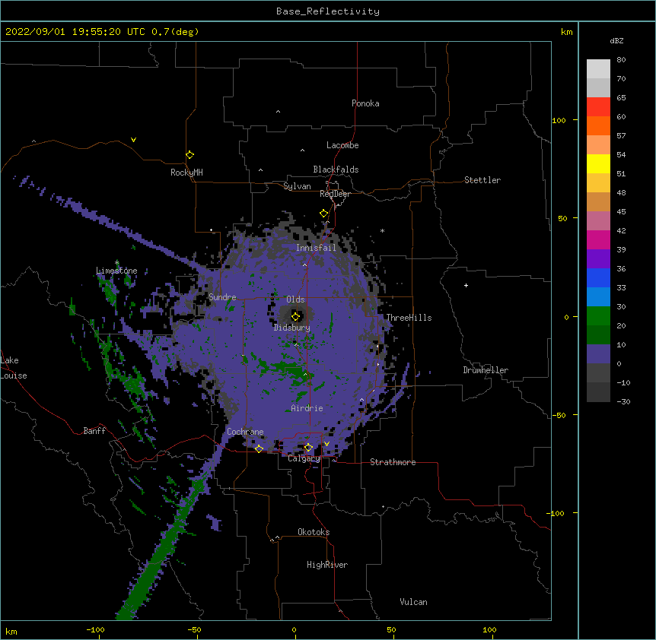Click the RockyMH label
This screenshot has height=640, width=656.
pos(186,173)
